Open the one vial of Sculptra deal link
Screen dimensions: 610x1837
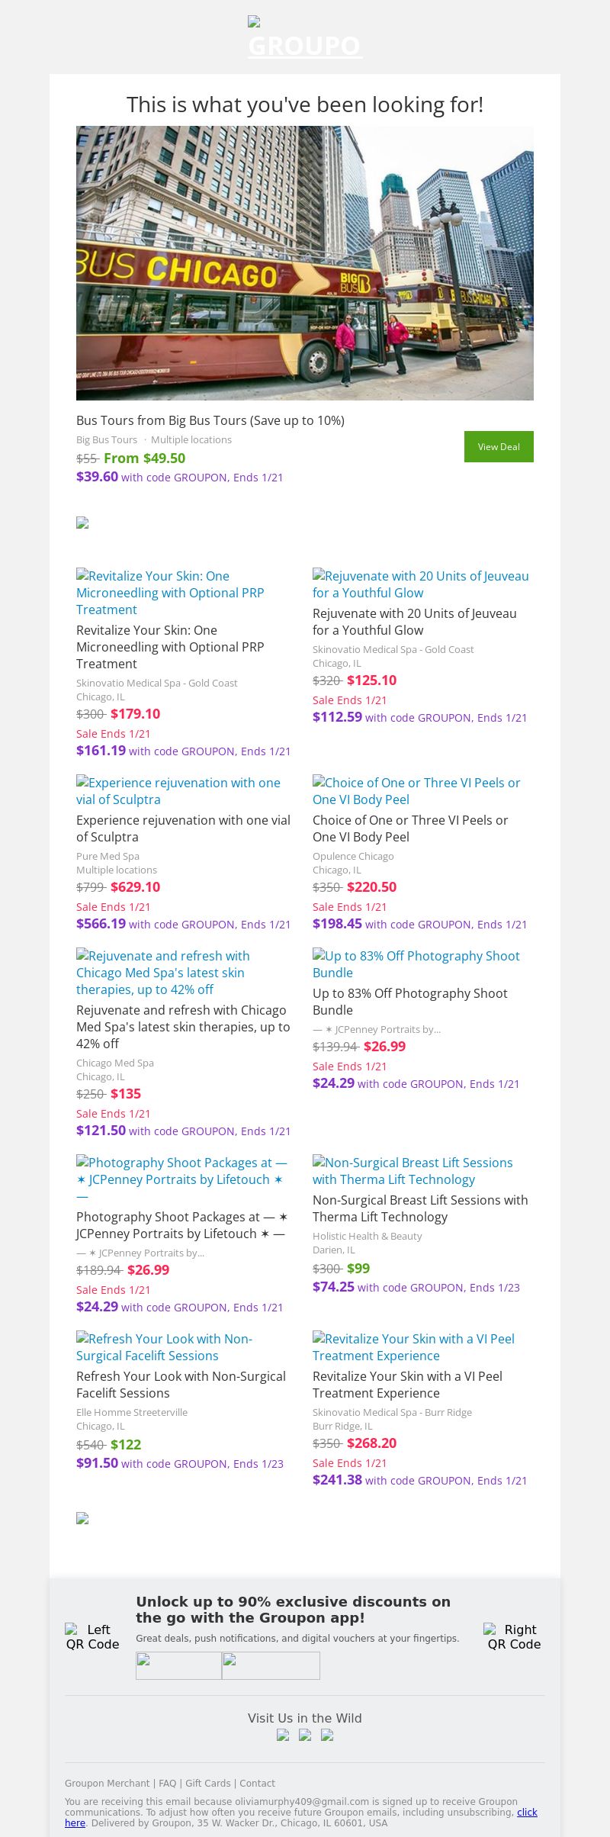178,791
